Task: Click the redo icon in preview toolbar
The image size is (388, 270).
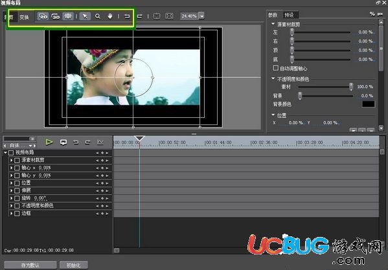Action: [140, 16]
